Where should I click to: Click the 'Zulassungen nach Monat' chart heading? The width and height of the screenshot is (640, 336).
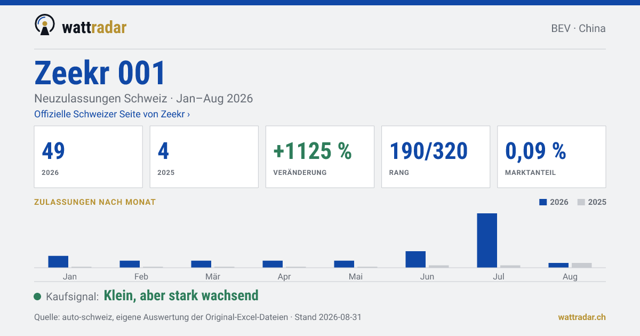(95, 202)
